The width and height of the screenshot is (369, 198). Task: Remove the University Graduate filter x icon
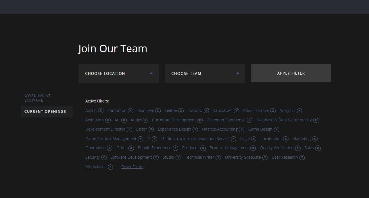(x=265, y=158)
